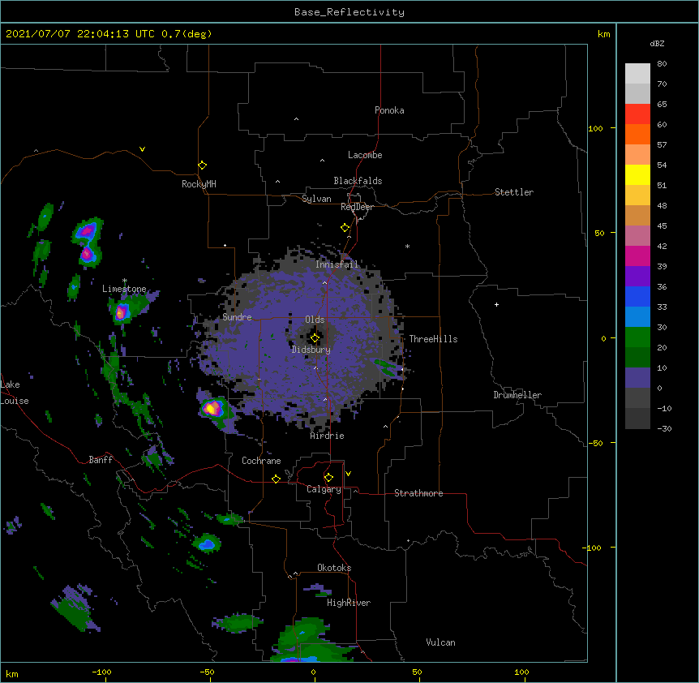Click the Sylvan city label
The image size is (699, 683).
pos(316,199)
